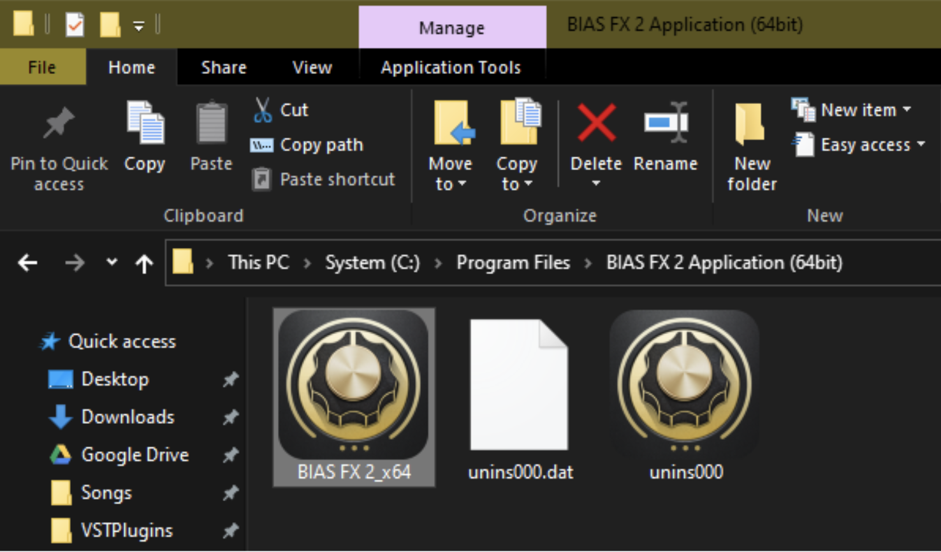The width and height of the screenshot is (941, 552).
Task: Select the BIAS FX 2_x64 application icon
Action: [354, 385]
